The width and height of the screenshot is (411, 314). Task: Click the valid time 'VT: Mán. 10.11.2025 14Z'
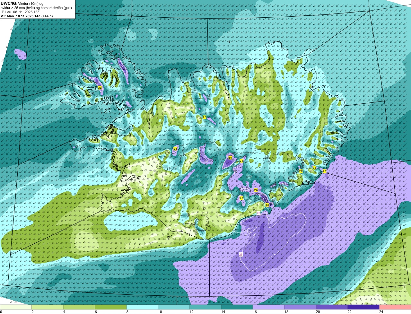tap(21, 16)
